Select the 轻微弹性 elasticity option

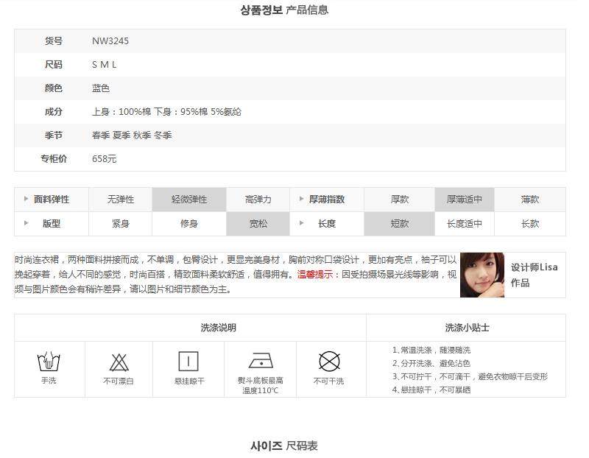coord(189,200)
